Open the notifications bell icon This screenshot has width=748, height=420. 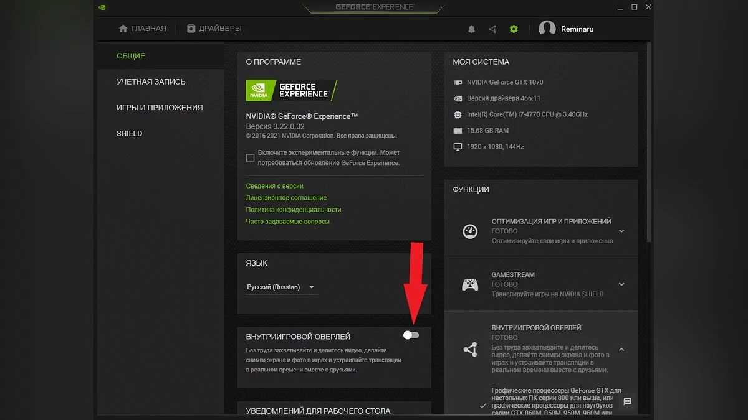472,29
